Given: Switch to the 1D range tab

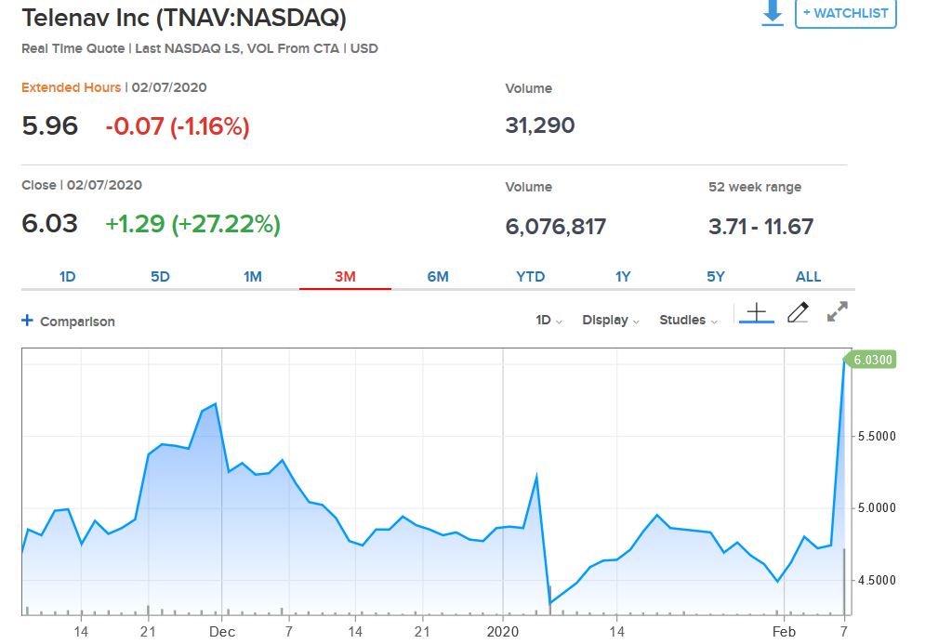Looking at the screenshot, I should pyautogui.click(x=68, y=276).
